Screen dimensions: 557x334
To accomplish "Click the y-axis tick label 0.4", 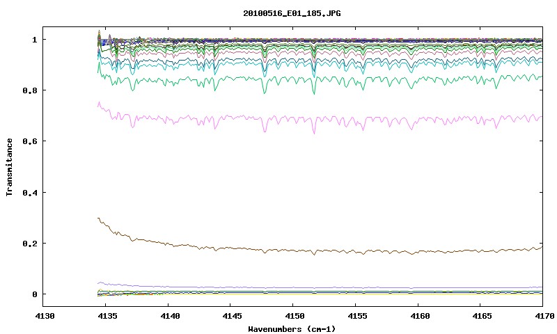I will (30, 192).
